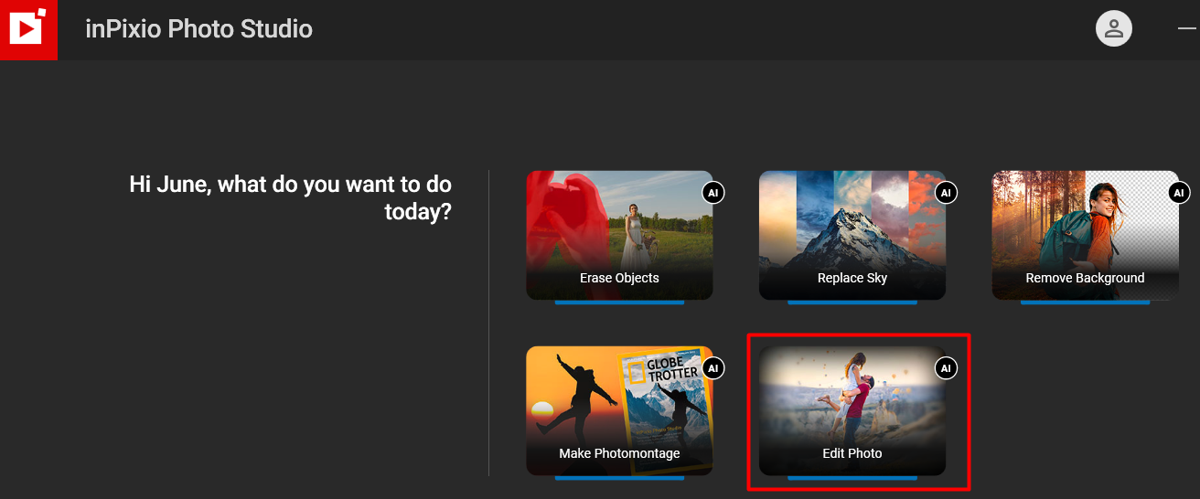Click the AI badge on Erase Objects
Screen dimensions: 1200x499
click(713, 193)
